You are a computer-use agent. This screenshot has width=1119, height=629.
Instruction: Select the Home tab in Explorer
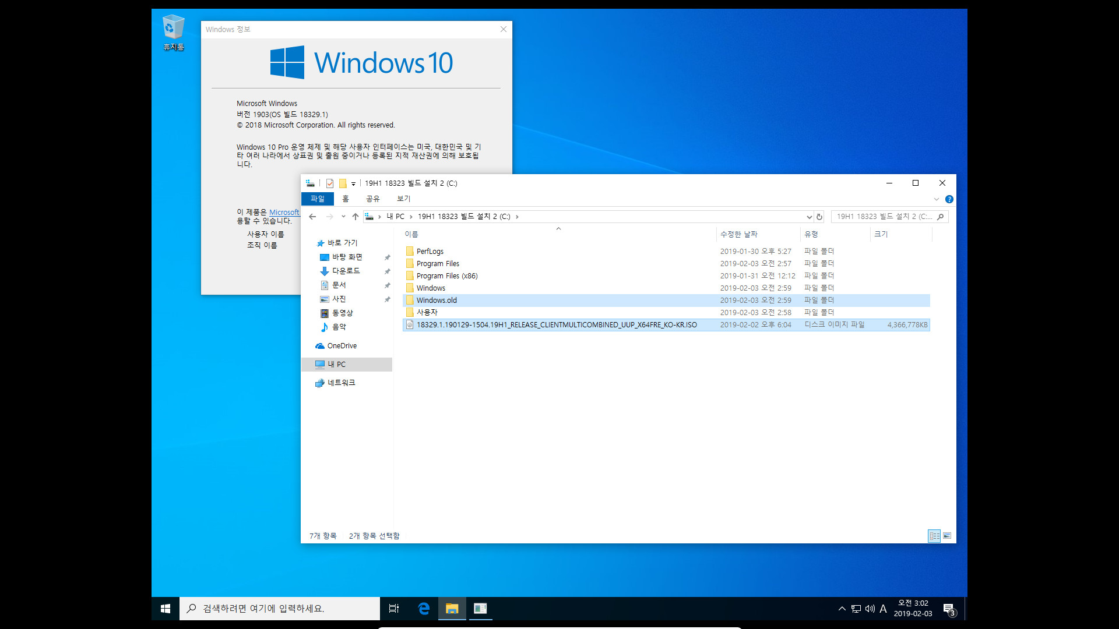[x=345, y=198]
